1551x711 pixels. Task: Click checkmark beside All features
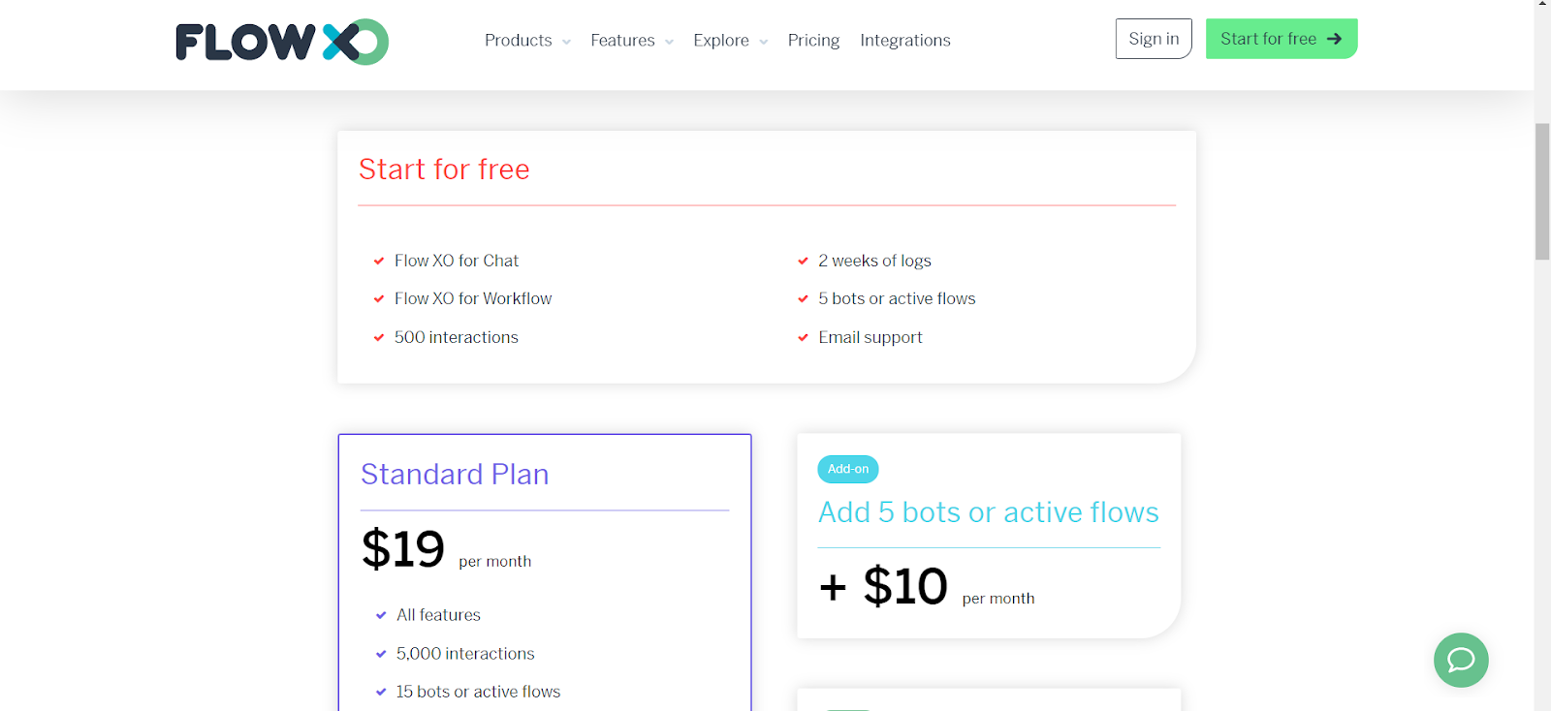(381, 615)
